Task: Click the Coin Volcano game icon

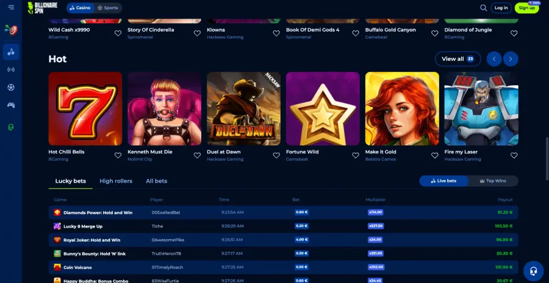Action: [57, 267]
